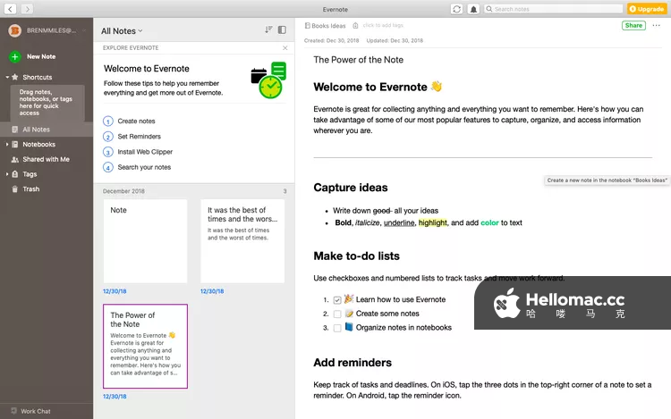Check the 'Create some notes' checkbox

(337, 314)
